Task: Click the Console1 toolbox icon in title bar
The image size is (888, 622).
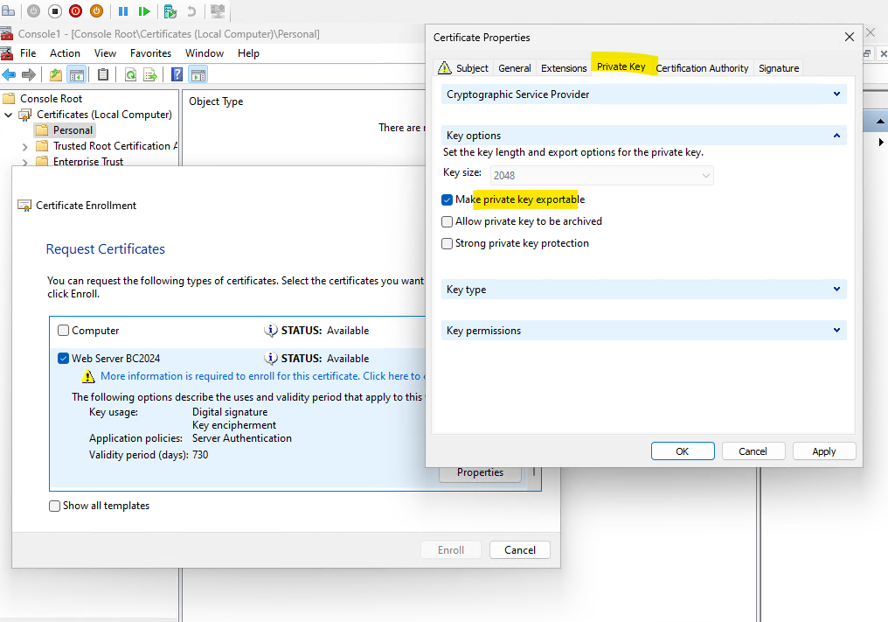Action: point(6,33)
